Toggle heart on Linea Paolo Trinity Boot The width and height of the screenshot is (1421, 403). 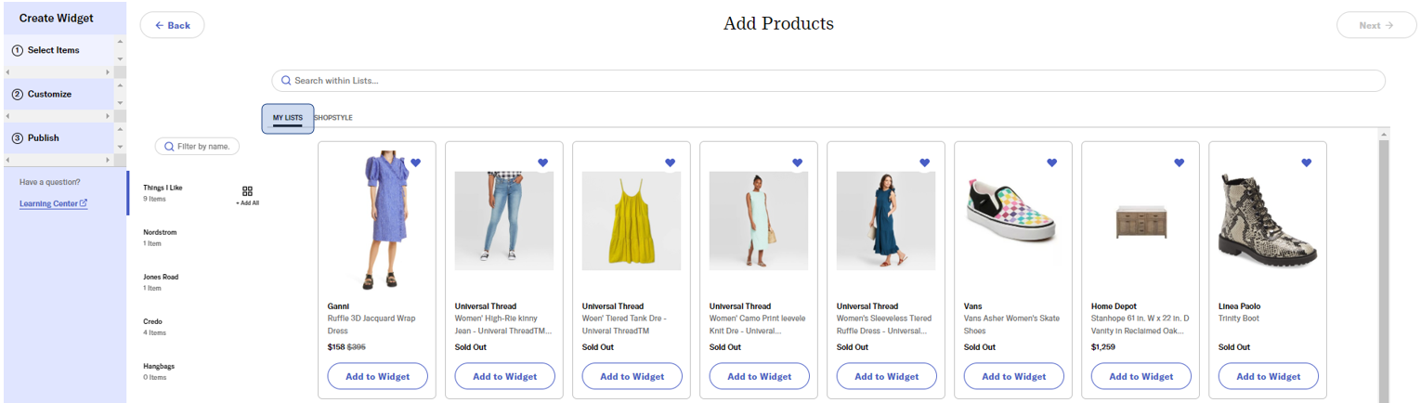[1306, 162]
